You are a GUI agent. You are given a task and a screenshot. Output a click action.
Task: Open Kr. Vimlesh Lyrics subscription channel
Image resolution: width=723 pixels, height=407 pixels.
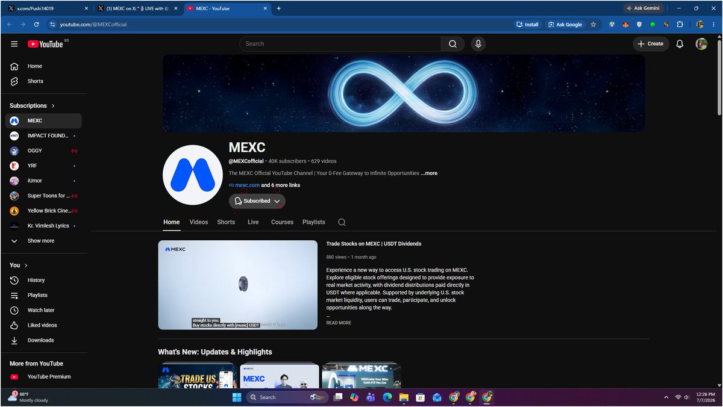pos(43,226)
